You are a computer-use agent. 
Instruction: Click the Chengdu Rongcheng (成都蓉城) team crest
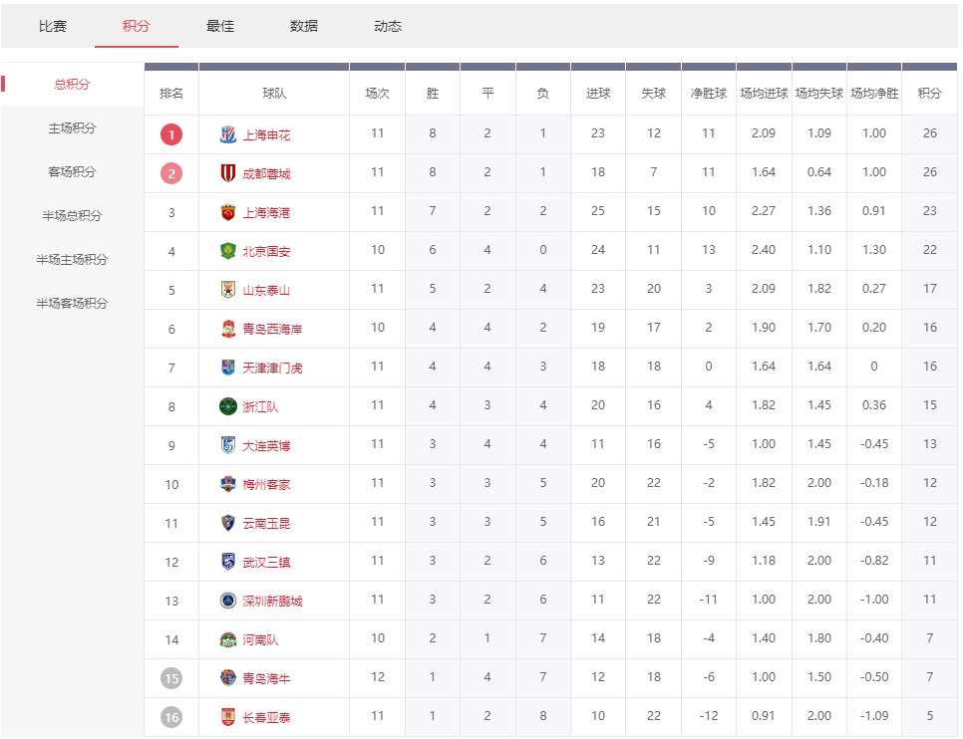[x=228, y=173]
